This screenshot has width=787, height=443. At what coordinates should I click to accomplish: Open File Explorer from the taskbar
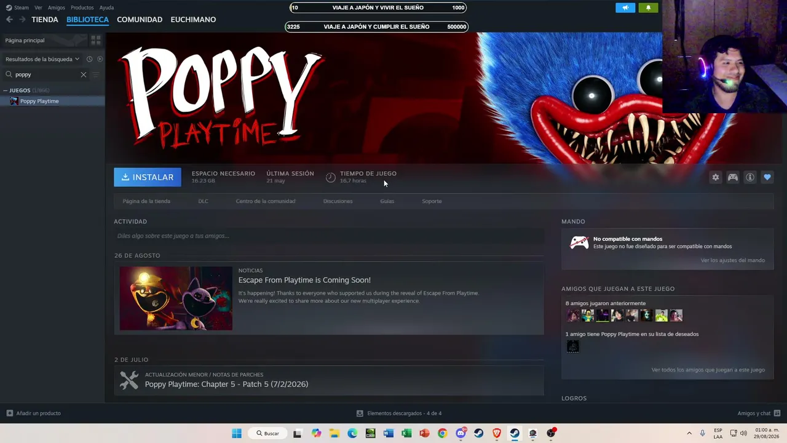click(334, 433)
